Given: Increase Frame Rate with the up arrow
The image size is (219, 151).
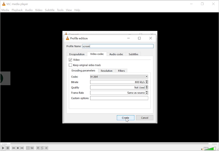Looking at the screenshot, I should pyautogui.click(x=147, y=92).
